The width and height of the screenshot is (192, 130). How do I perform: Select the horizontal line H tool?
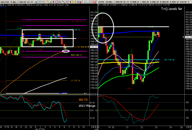(77, 2)
